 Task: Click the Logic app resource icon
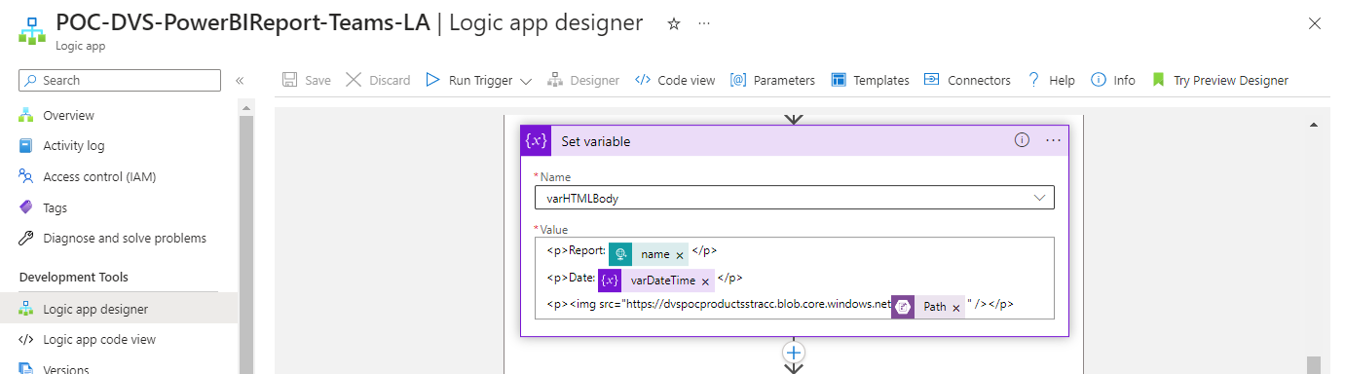[x=32, y=31]
